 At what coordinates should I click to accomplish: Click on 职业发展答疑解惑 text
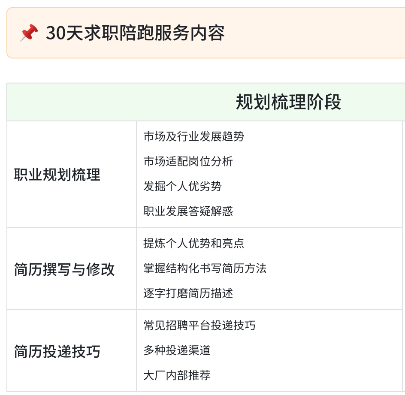tap(188, 211)
